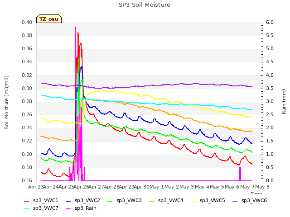Click the small rain bar near May 6
The image size is (290, 217).
click(240, 174)
